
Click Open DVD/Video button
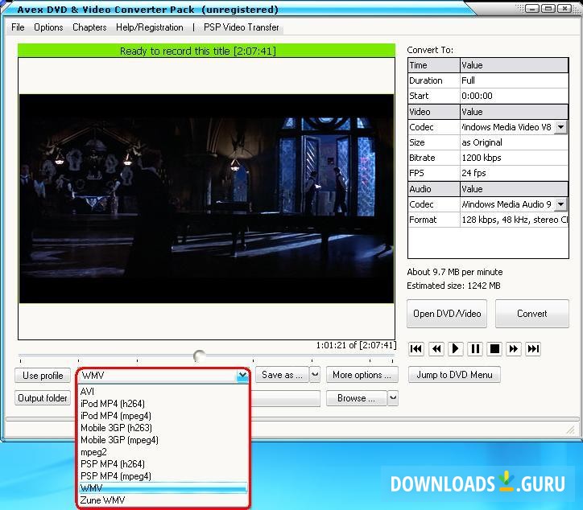pos(447,314)
